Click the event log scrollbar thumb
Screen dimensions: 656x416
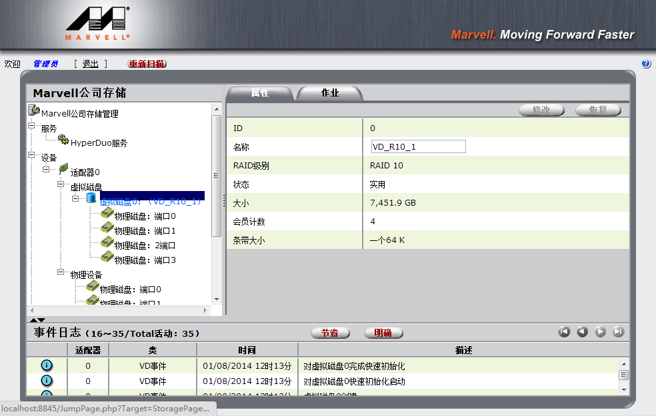coord(624,375)
